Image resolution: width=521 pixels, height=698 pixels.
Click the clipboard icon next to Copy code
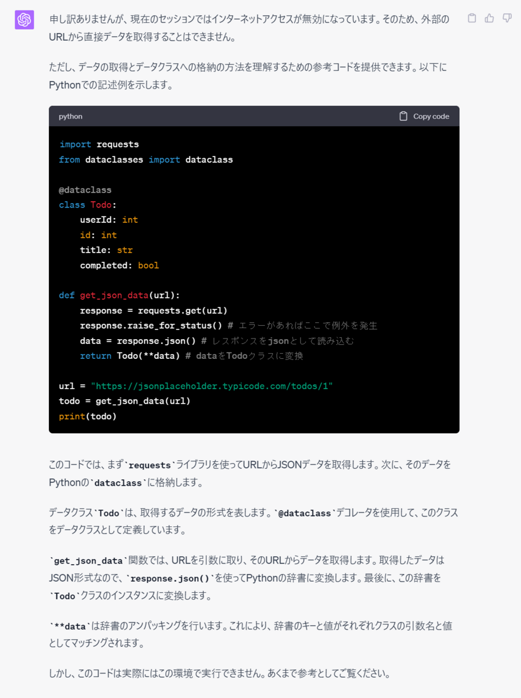point(402,116)
